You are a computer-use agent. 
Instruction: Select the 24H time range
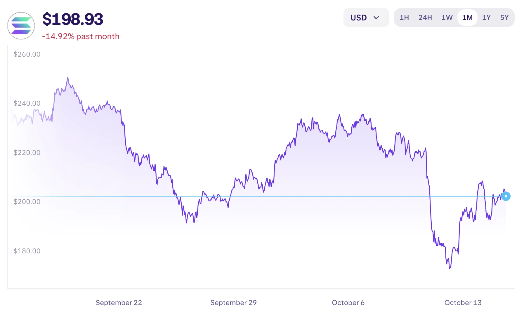(x=425, y=18)
